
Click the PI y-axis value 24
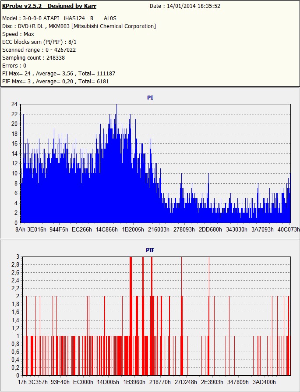pyautogui.click(x=14, y=104)
